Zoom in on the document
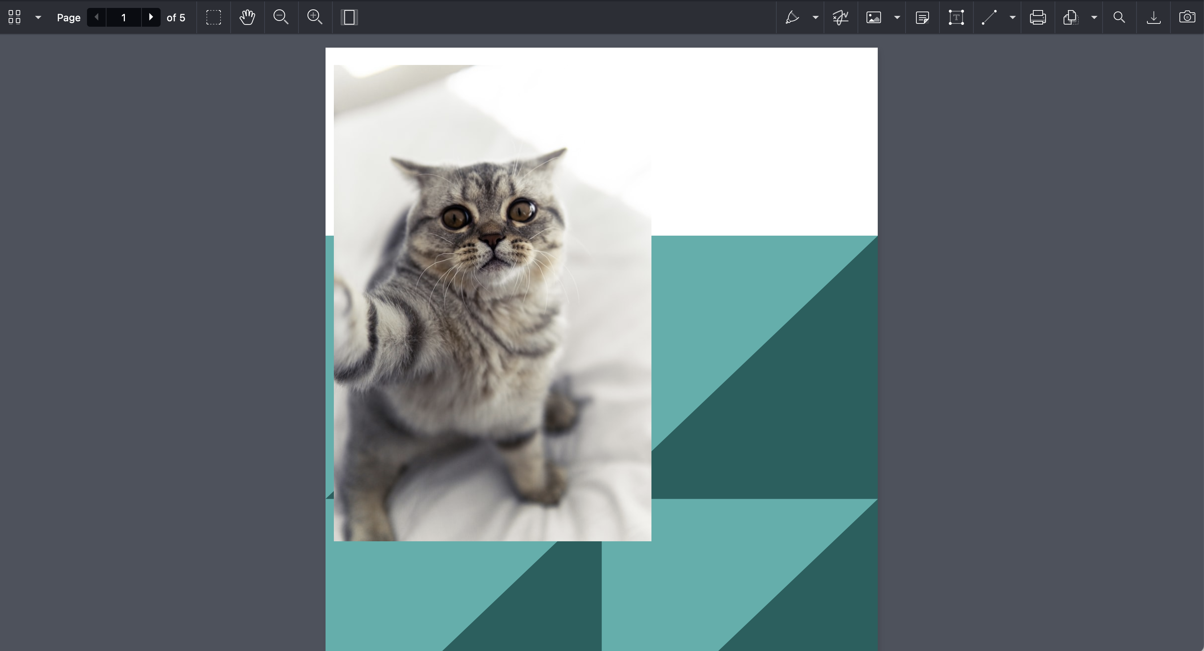This screenshot has width=1204, height=651. point(315,17)
